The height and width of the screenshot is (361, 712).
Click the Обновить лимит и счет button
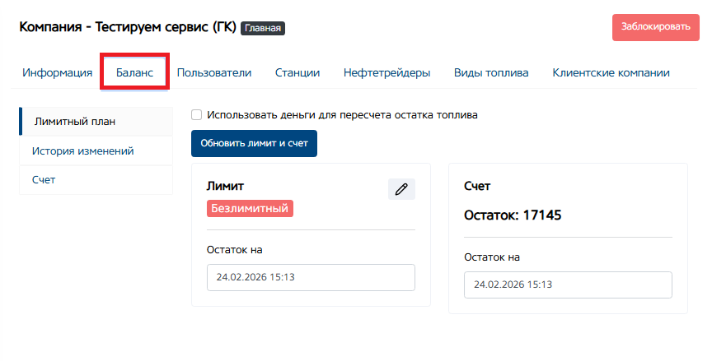tap(254, 143)
